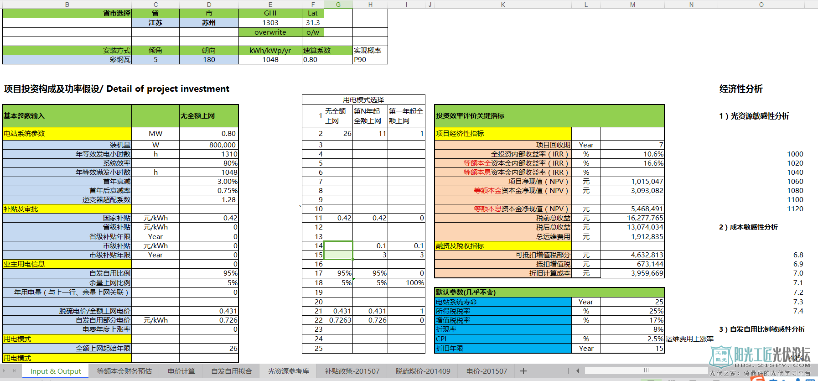Select column M header
This screenshot has width=818, height=381.
[632, 4]
